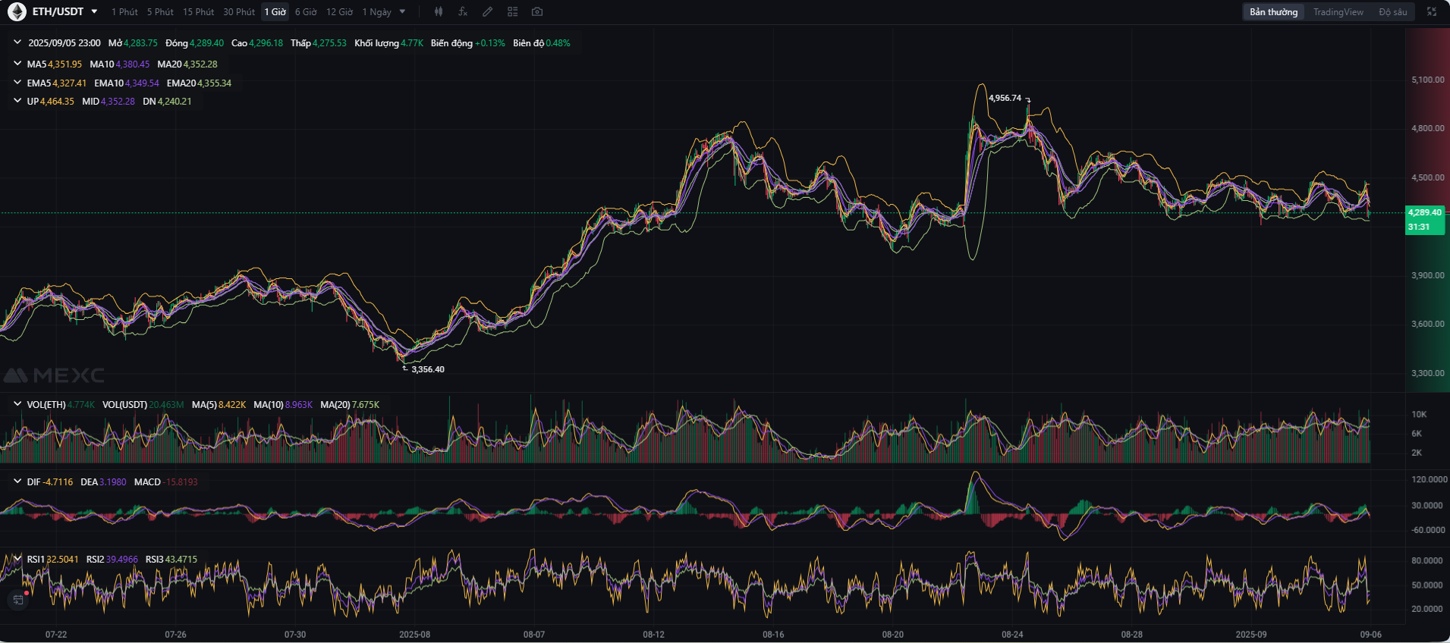Click the MA5 value 4,351.95

[64, 64]
